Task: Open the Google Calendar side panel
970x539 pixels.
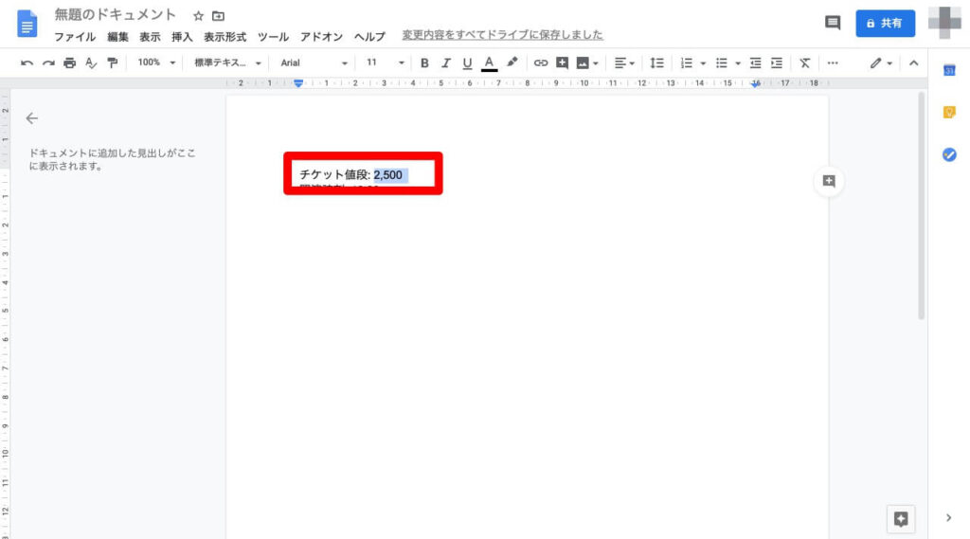Action: [x=949, y=70]
